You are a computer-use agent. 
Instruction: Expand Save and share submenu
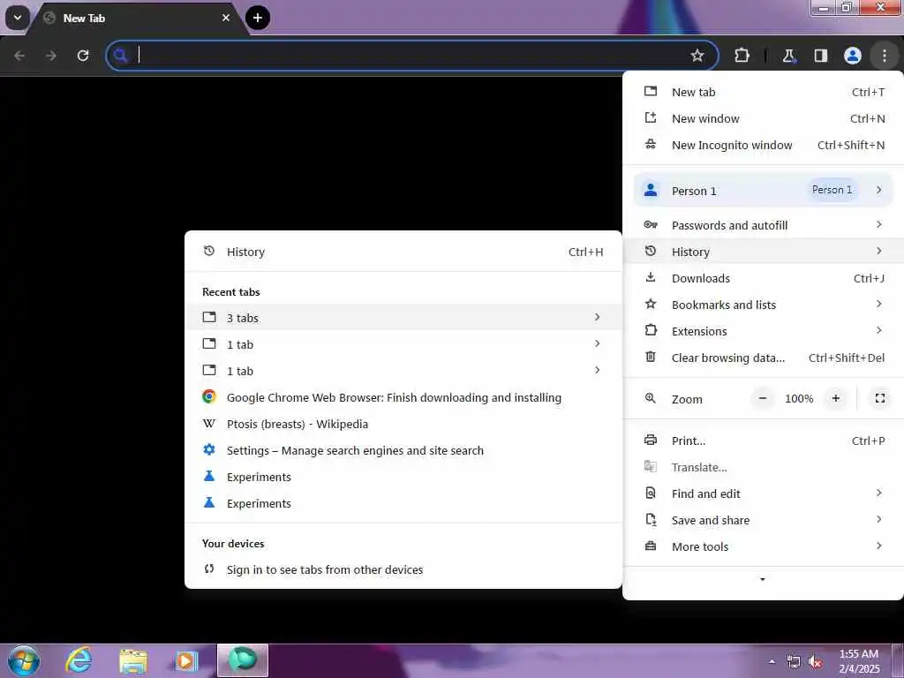tap(764, 521)
